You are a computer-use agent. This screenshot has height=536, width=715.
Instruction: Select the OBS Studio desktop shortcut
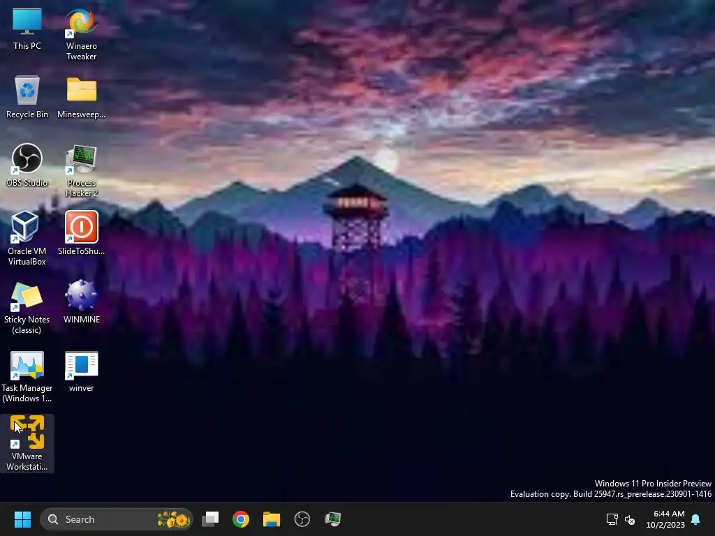pyautogui.click(x=27, y=165)
